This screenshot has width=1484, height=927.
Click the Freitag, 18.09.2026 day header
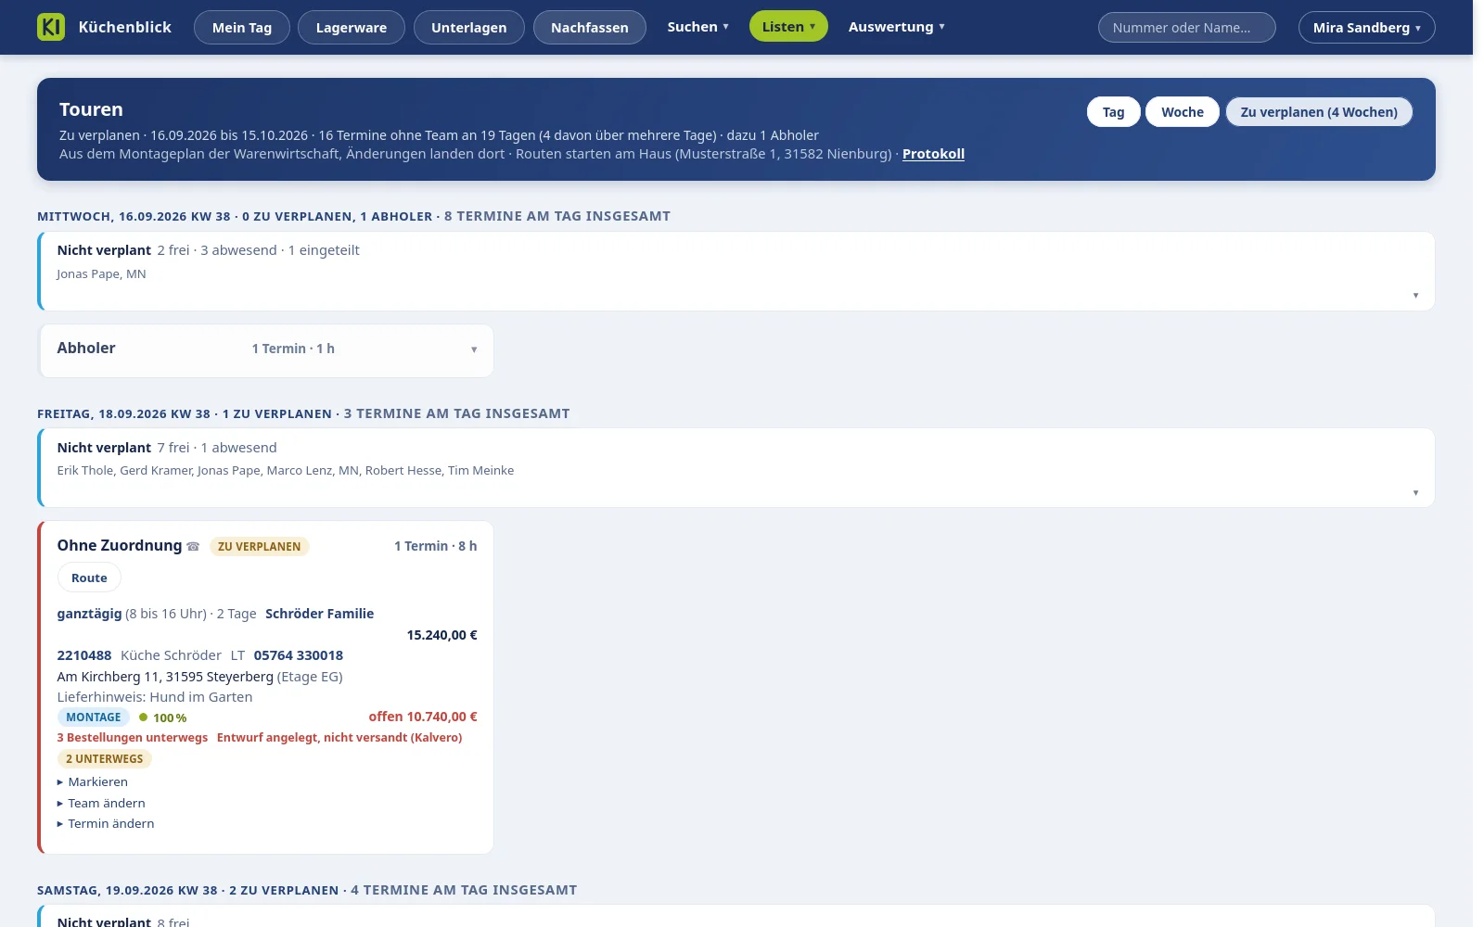point(303,413)
